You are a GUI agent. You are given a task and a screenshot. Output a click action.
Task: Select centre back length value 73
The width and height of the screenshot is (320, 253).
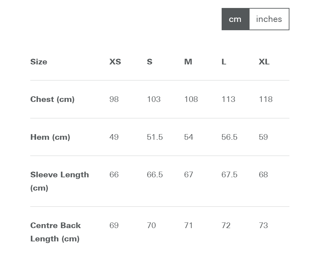tap(263, 225)
